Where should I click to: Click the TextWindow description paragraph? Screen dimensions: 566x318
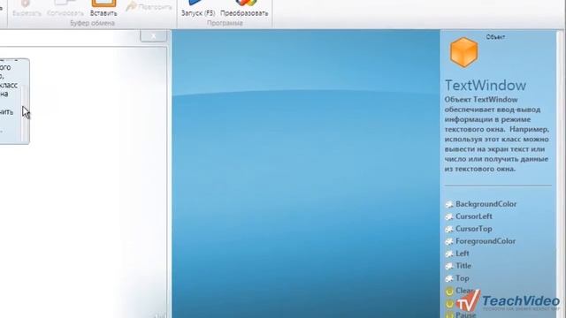coord(497,134)
